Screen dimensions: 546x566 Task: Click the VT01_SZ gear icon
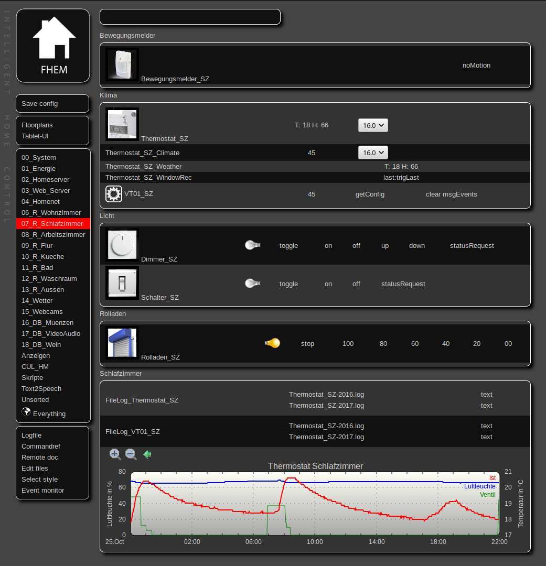113,194
